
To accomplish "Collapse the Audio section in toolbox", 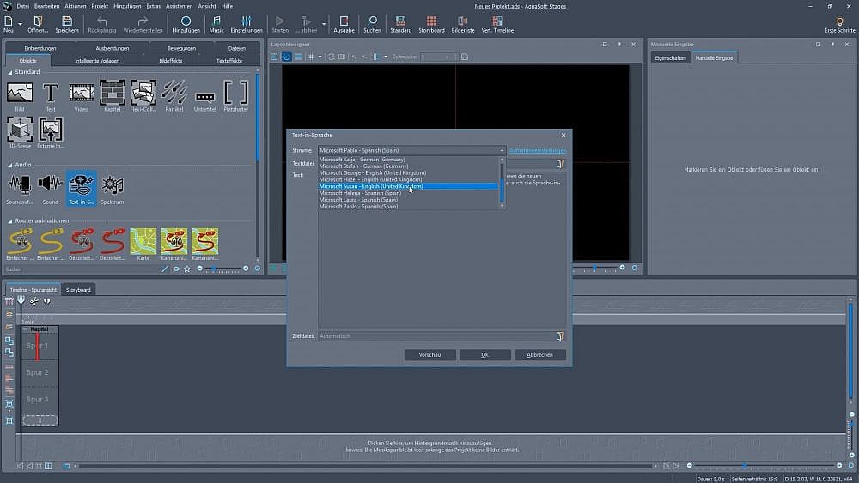I will pos(10,165).
